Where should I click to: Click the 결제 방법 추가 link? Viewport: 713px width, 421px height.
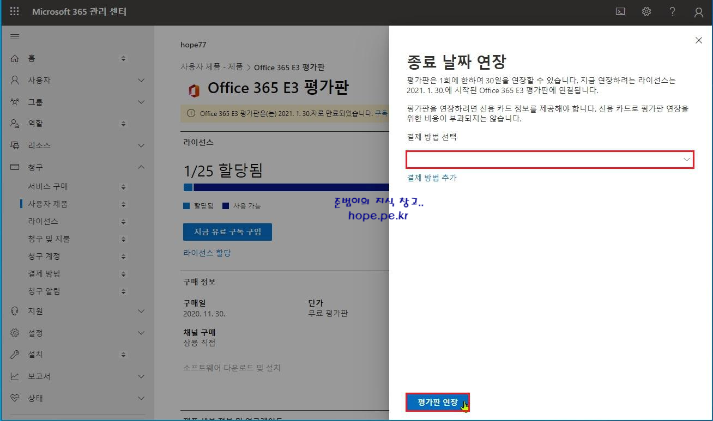coord(432,178)
